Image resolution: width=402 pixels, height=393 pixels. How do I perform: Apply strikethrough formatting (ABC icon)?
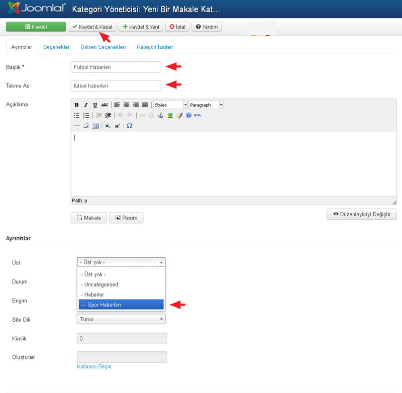105,105
